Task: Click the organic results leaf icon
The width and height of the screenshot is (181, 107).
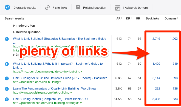Action: tap(7, 7)
